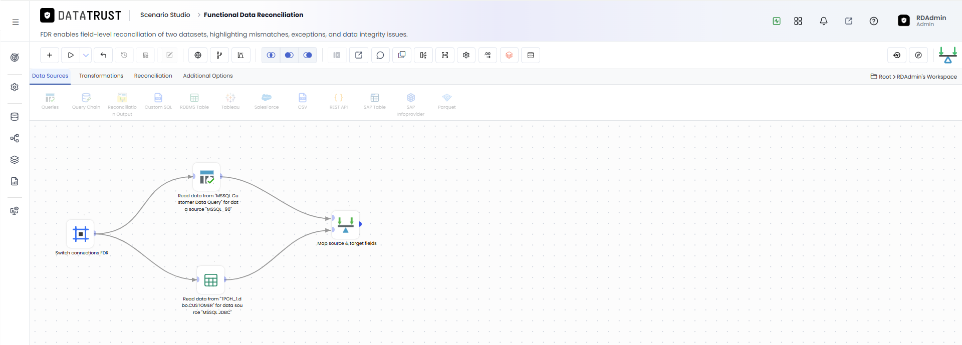The image size is (962, 345).
Task: Click the metrics chart toolbar button
Action: (x=241, y=55)
